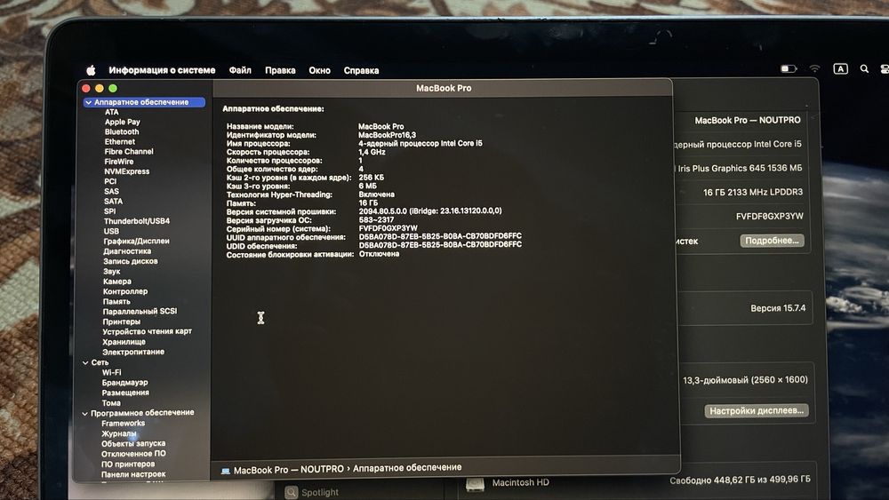The height and width of the screenshot is (500, 889).
Task: Select Звук in the sidebar
Action: pyautogui.click(x=112, y=271)
